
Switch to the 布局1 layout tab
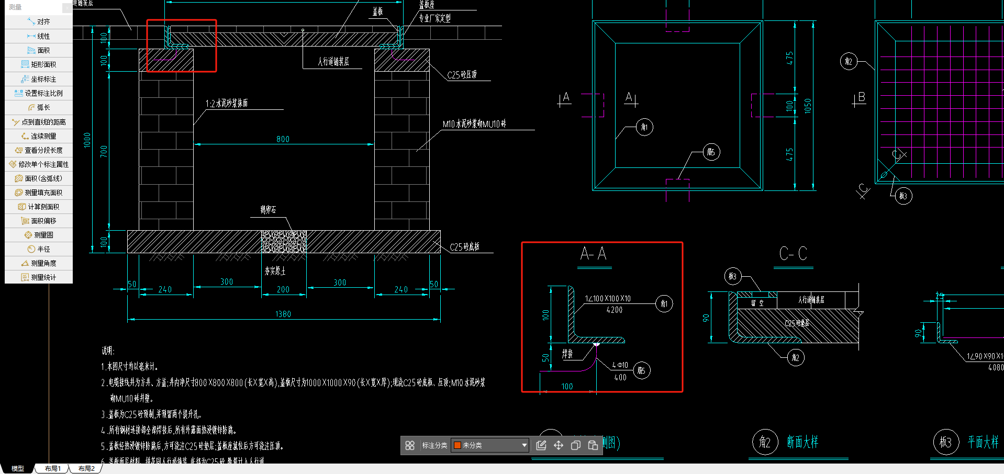click(x=52, y=469)
